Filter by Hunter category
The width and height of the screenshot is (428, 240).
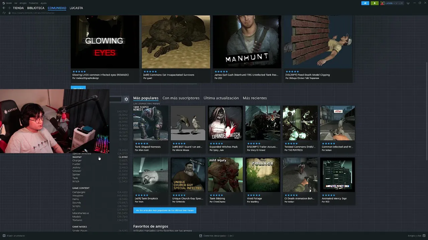click(76, 164)
